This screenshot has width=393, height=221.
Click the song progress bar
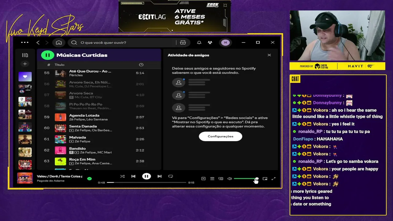[x=146, y=182]
